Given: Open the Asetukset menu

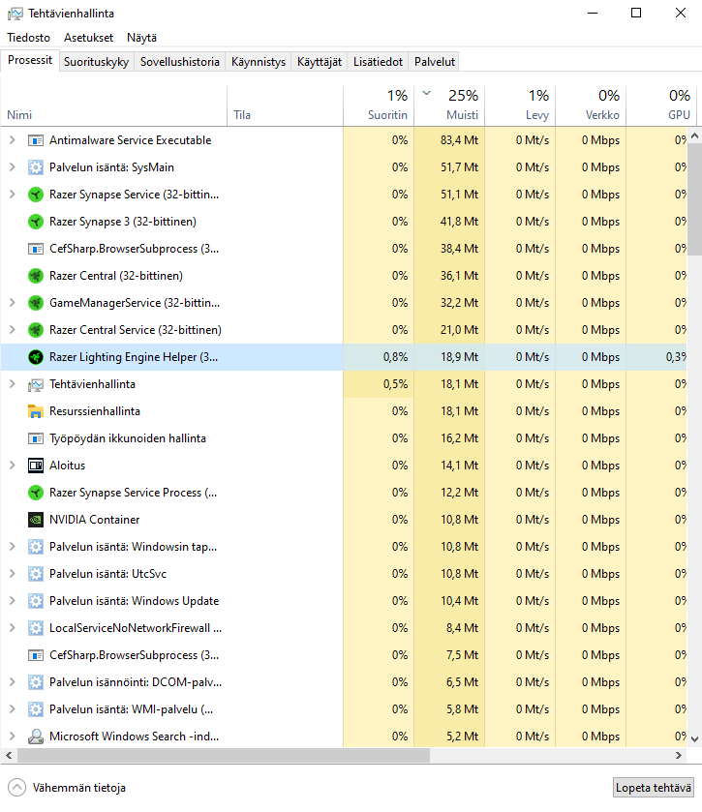Looking at the screenshot, I should pyautogui.click(x=88, y=38).
